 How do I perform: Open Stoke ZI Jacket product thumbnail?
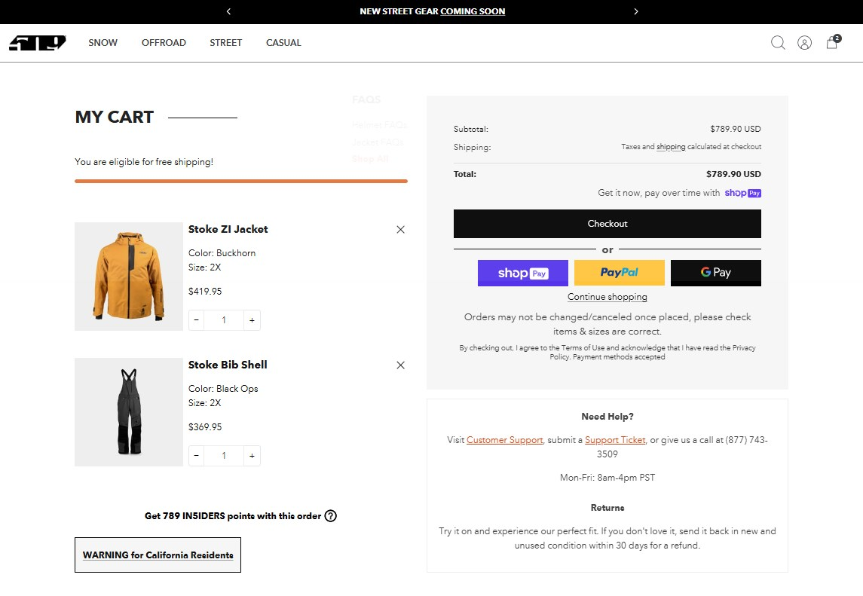[129, 277]
